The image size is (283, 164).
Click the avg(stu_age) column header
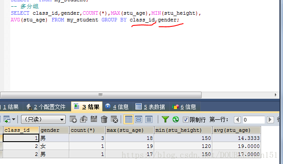pos(237,130)
